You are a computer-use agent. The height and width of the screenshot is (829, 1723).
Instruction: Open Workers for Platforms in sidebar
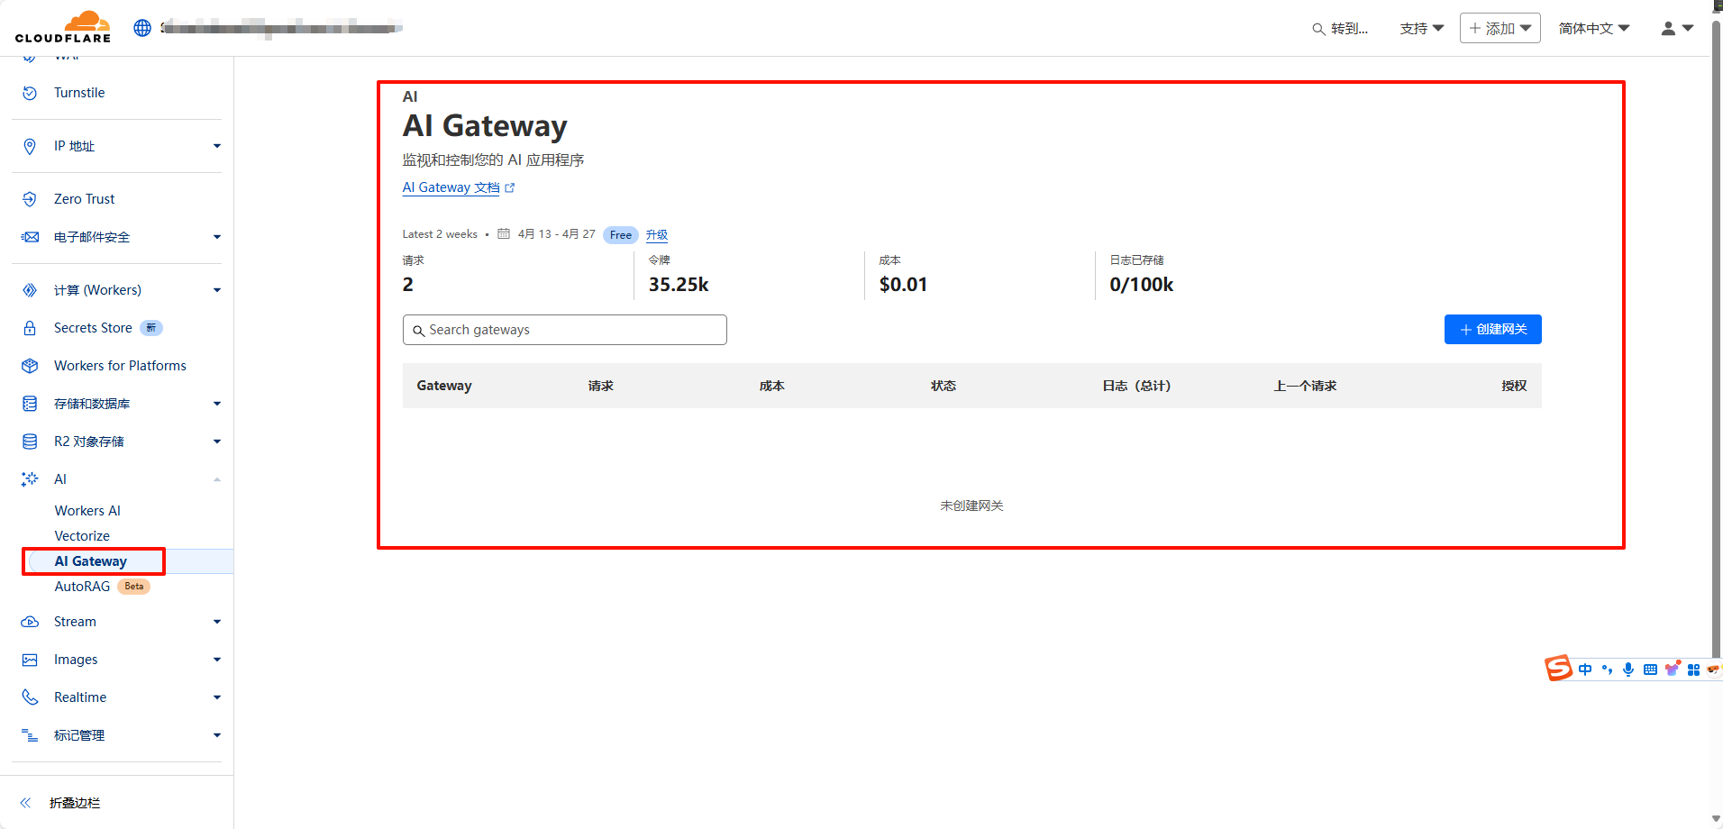tap(120, 366)
